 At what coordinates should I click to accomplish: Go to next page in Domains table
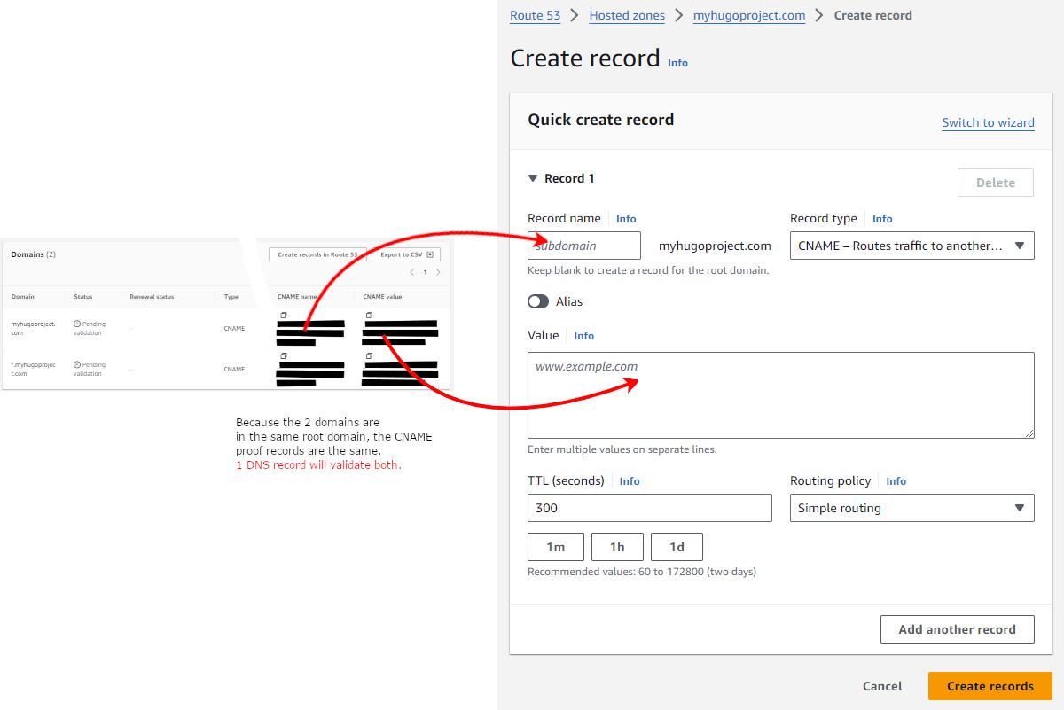(438, 273)
